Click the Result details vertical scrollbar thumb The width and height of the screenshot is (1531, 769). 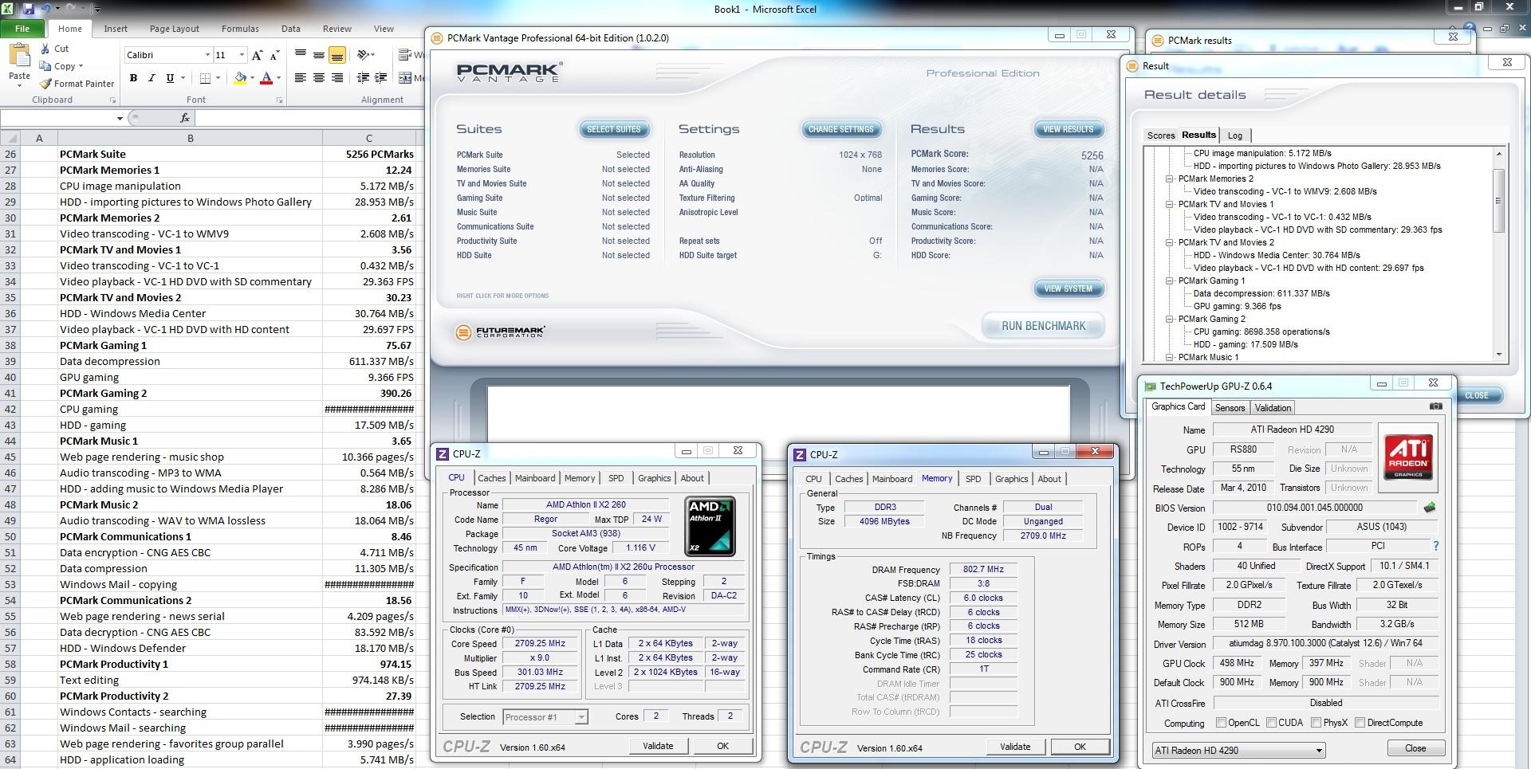[1498, 199]
